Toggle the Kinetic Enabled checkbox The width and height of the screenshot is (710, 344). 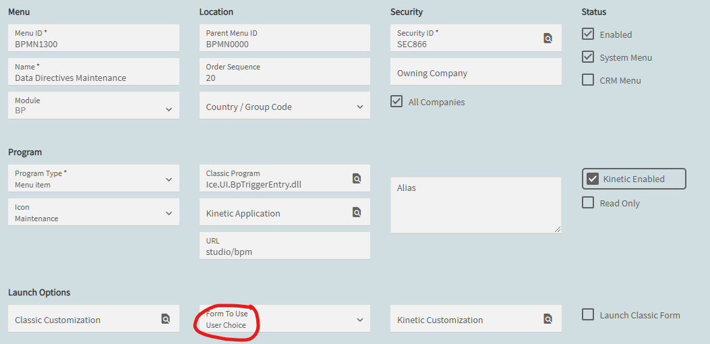click(592, 179)
